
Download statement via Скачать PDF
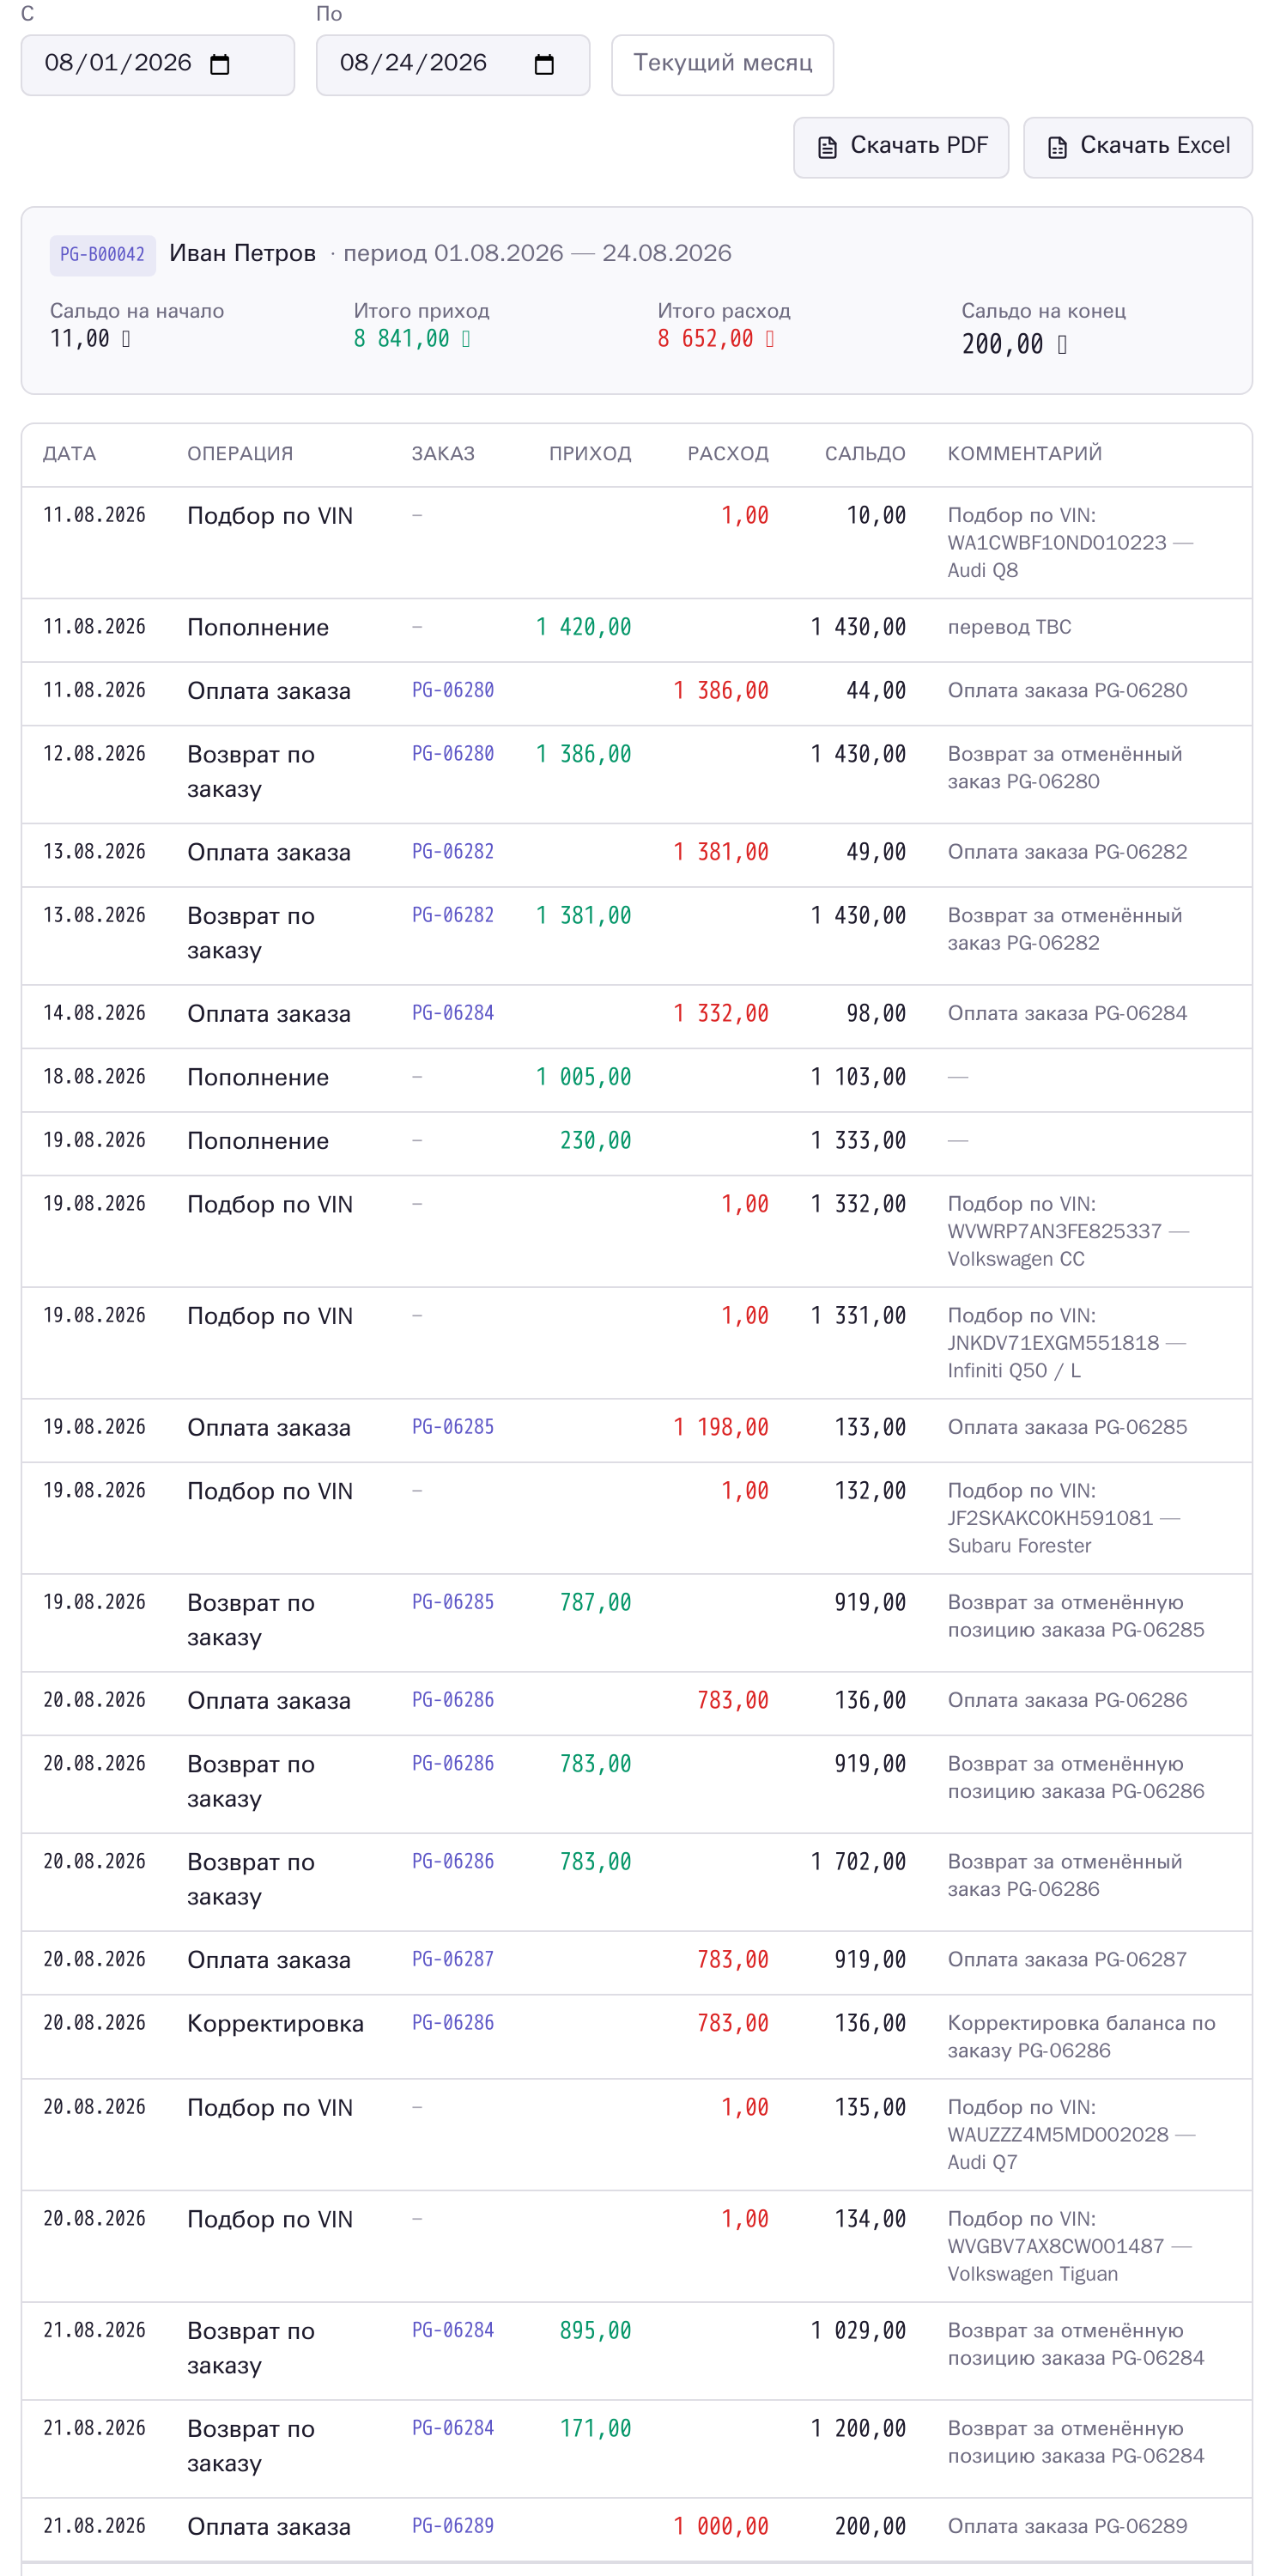pyautogui.click(x=901, y=147)
